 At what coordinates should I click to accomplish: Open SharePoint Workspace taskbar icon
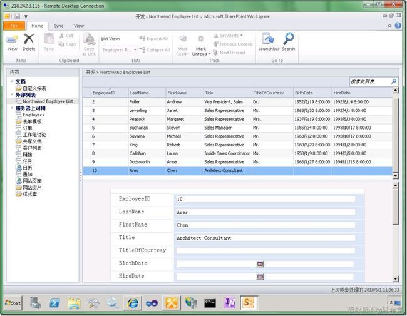click(x=249, y=303)
